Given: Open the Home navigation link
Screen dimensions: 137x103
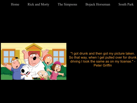Looking at the screenshot, I should [x=15, y=4].
